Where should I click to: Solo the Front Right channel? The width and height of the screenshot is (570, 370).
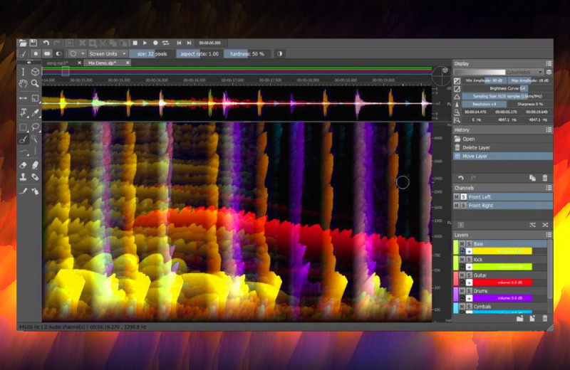(x=465, y=206)
